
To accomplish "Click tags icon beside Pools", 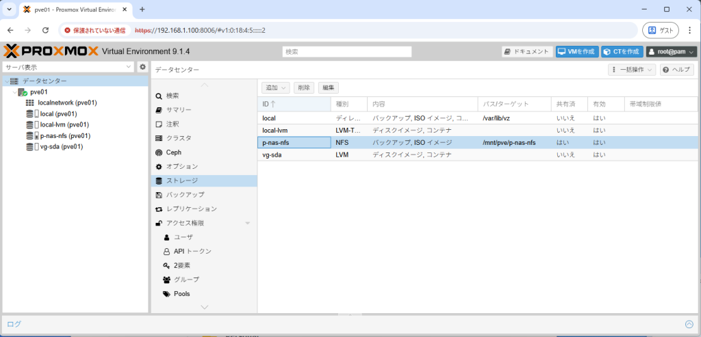I will tap(166, 294).
